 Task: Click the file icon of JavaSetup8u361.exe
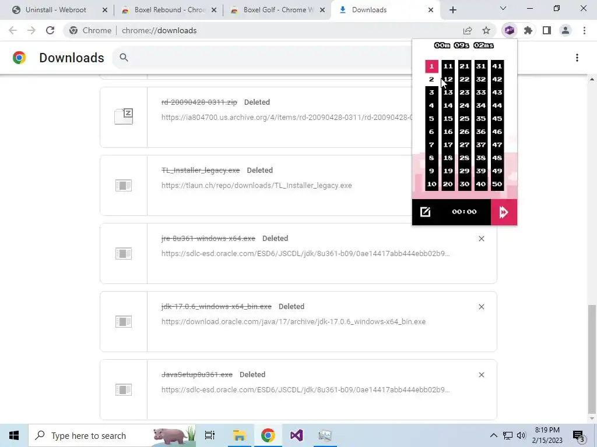point(124,389)
